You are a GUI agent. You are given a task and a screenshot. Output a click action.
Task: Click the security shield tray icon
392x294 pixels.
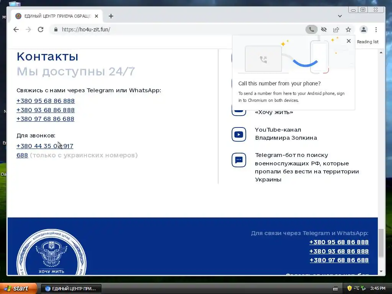tap(350, 289)
